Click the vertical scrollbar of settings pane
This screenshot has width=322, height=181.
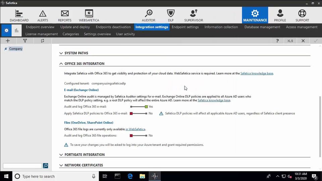pyautogui.click(x=320, y=126)
